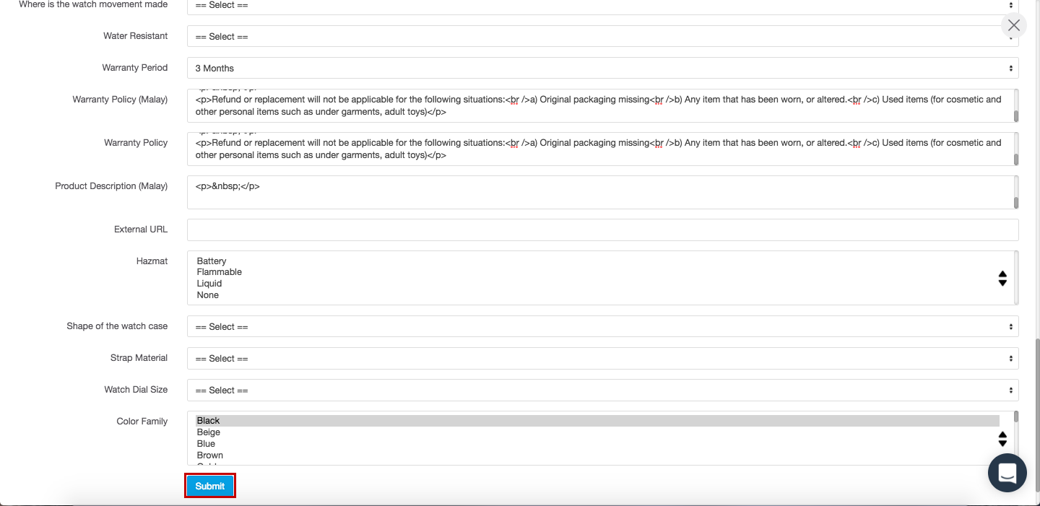Choose Liquid in the Hazmat list
1040x506 pixels.
click(x=209, y=284)
